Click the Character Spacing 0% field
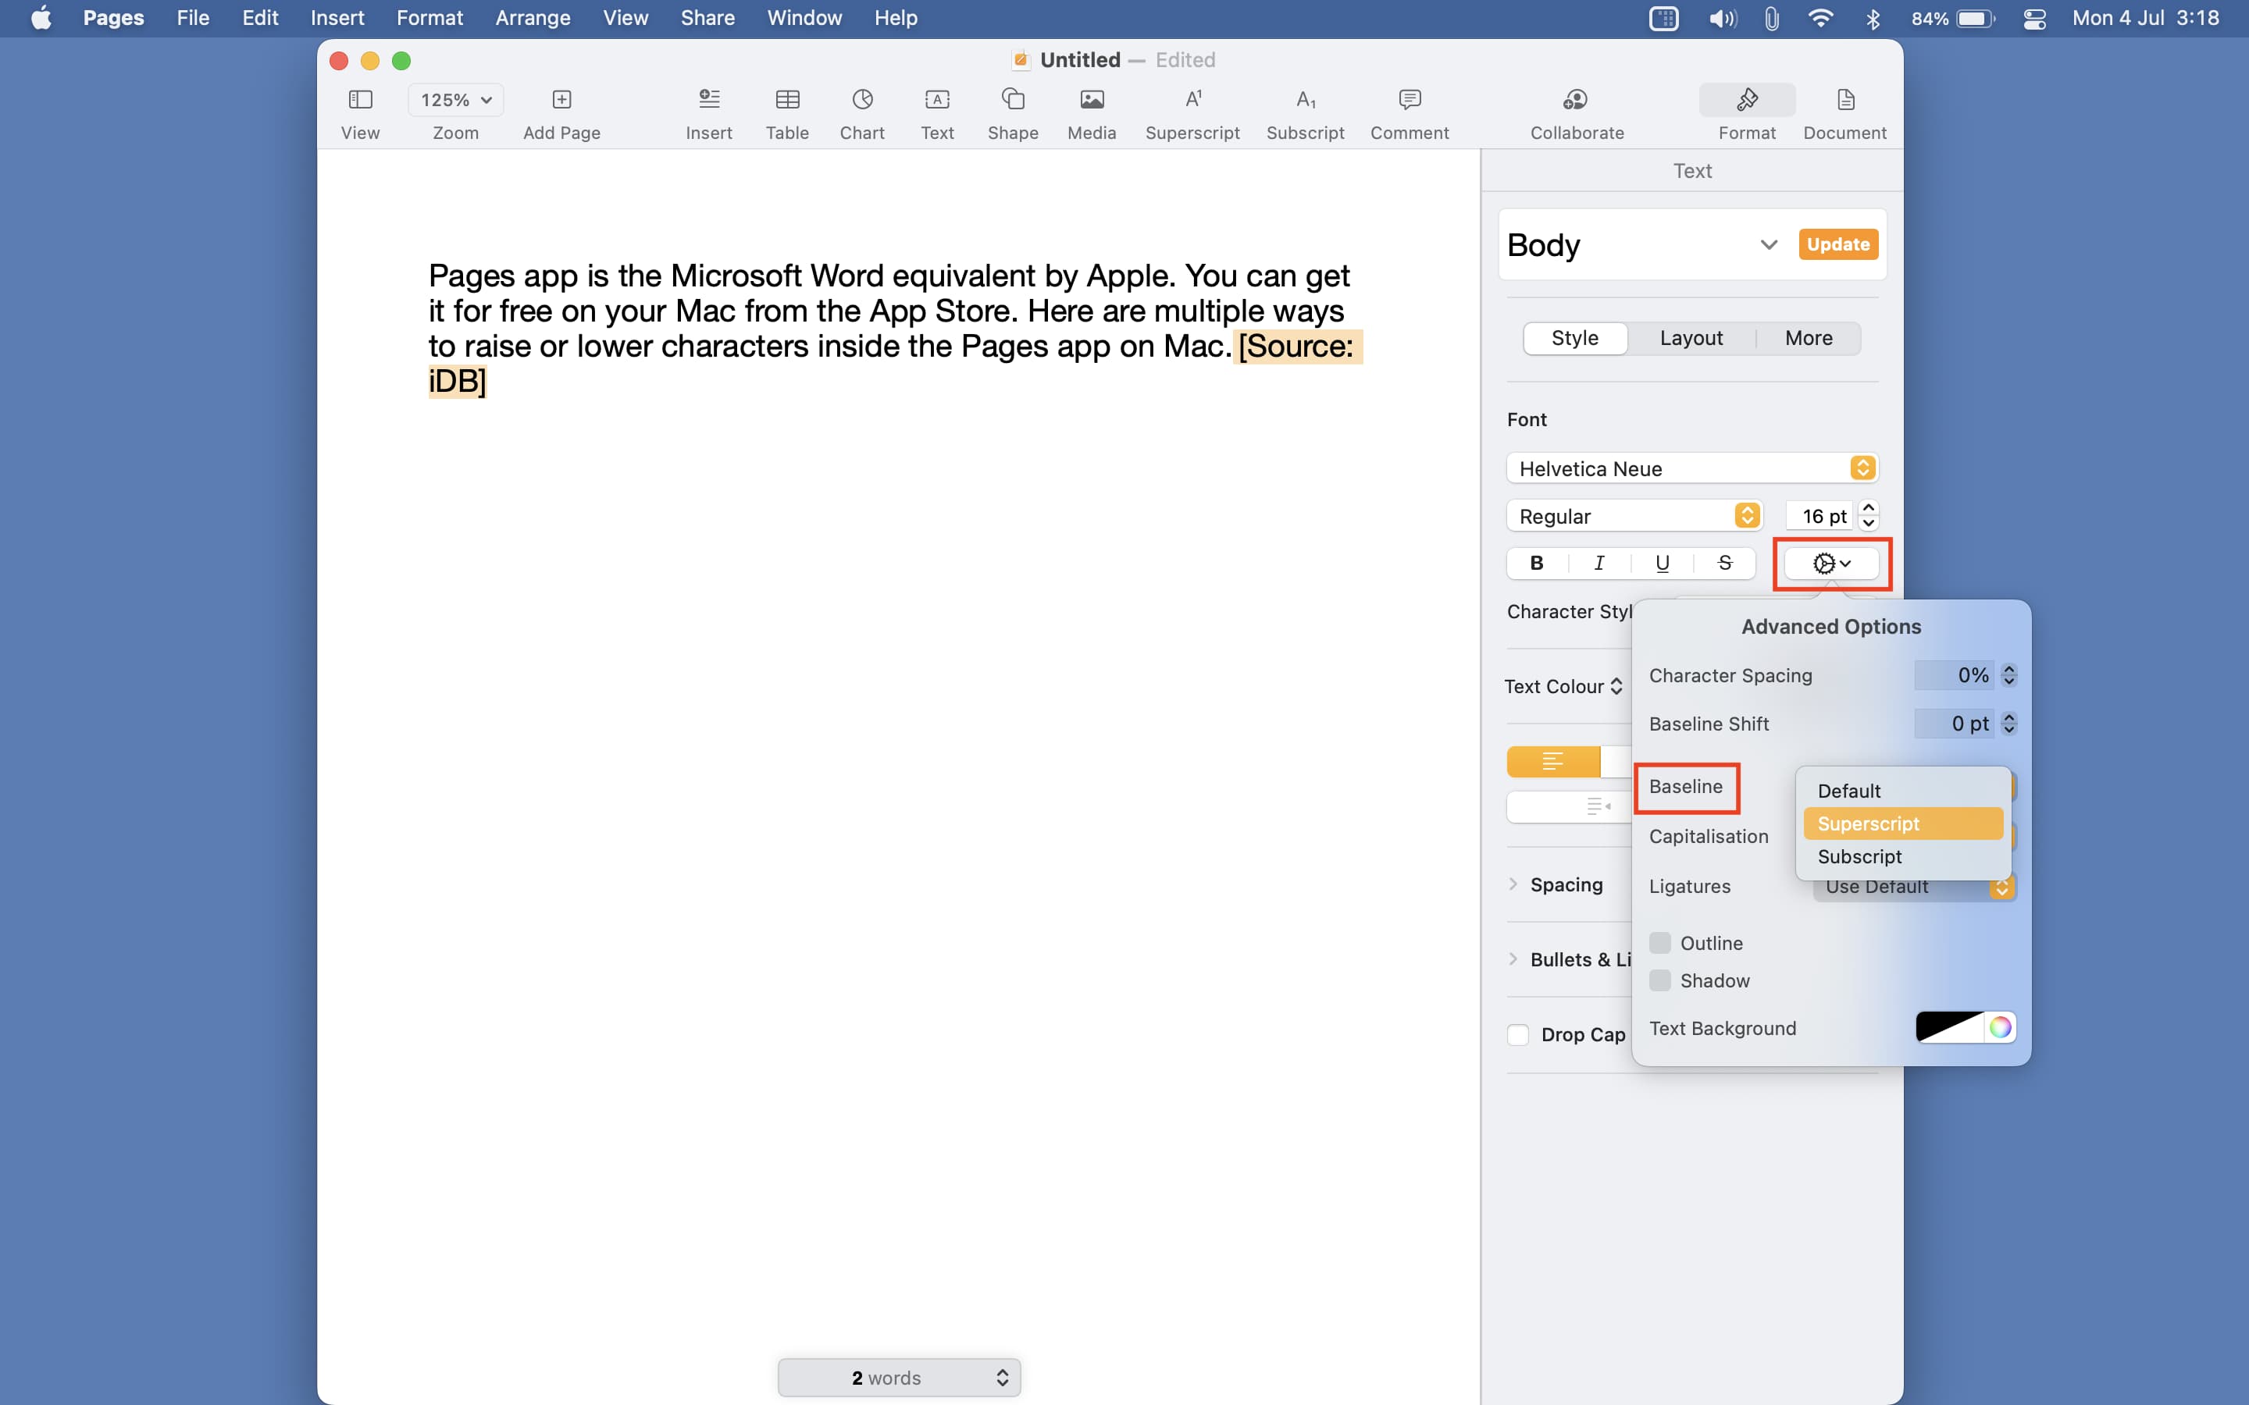2249x1405 pixels. [x=1955, y=675]
